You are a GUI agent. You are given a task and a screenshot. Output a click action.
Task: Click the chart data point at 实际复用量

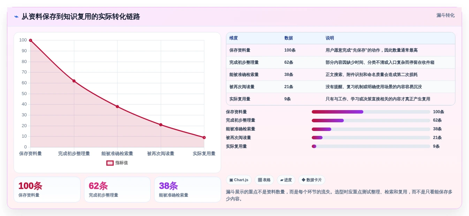[204, 138]
